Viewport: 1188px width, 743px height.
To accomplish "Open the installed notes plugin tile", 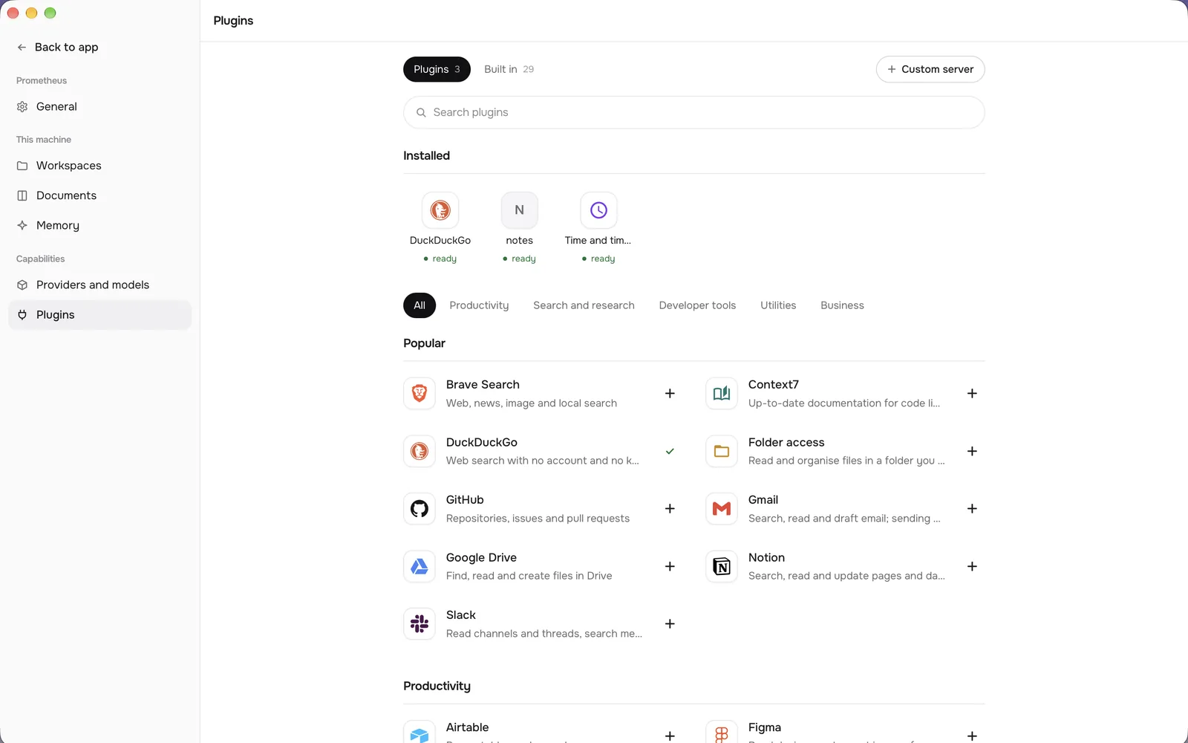I will coord(520,228).
